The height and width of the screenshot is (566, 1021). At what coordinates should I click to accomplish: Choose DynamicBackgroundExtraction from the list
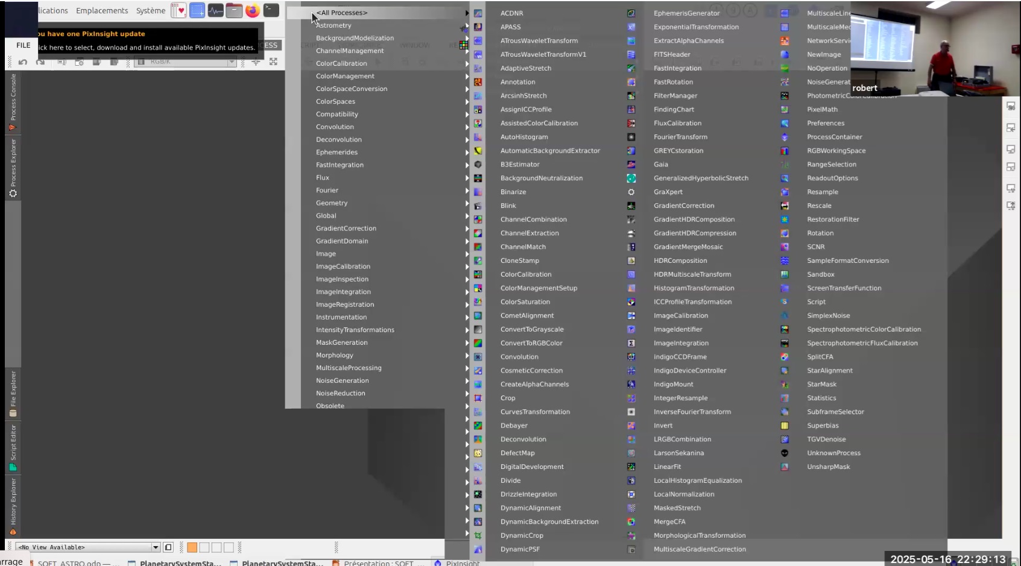coord(549,521)
